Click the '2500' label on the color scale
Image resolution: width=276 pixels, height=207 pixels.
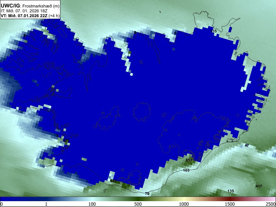click(x=271, y=204)
